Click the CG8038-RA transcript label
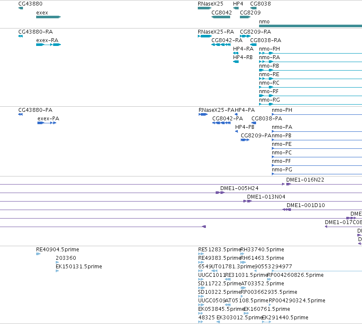This screenshot has width=362, height=324. pos(265,40)
